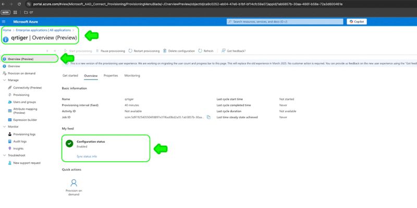The height and width of the screenshot is (208, 417).
Task: Click the Expression builder icon
Action: 10,120
